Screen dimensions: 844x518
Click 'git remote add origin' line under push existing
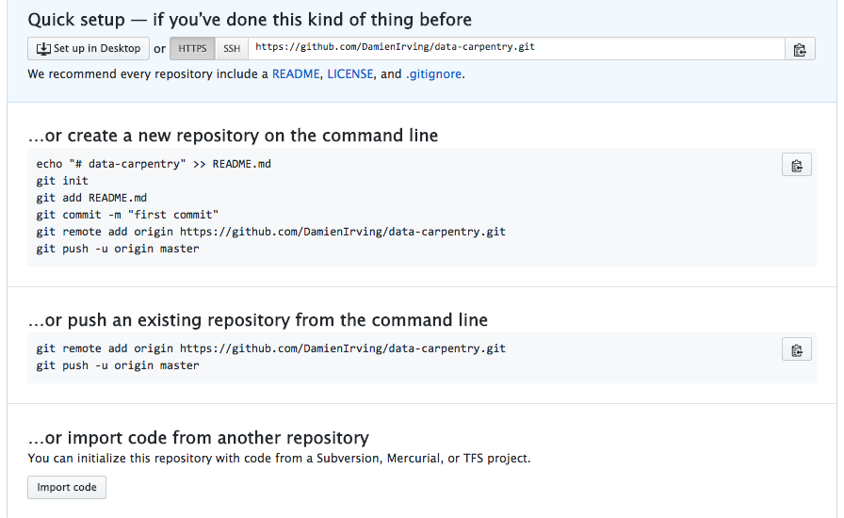(x=270, y=348)
